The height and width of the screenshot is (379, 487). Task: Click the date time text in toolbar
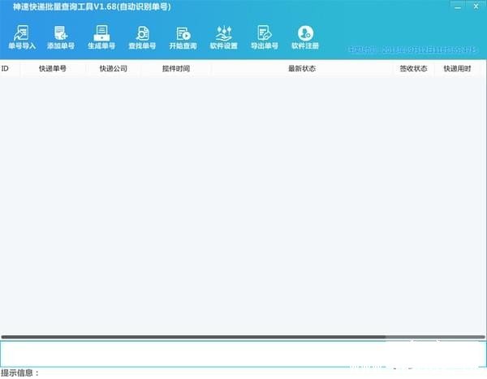coord(412,50)
